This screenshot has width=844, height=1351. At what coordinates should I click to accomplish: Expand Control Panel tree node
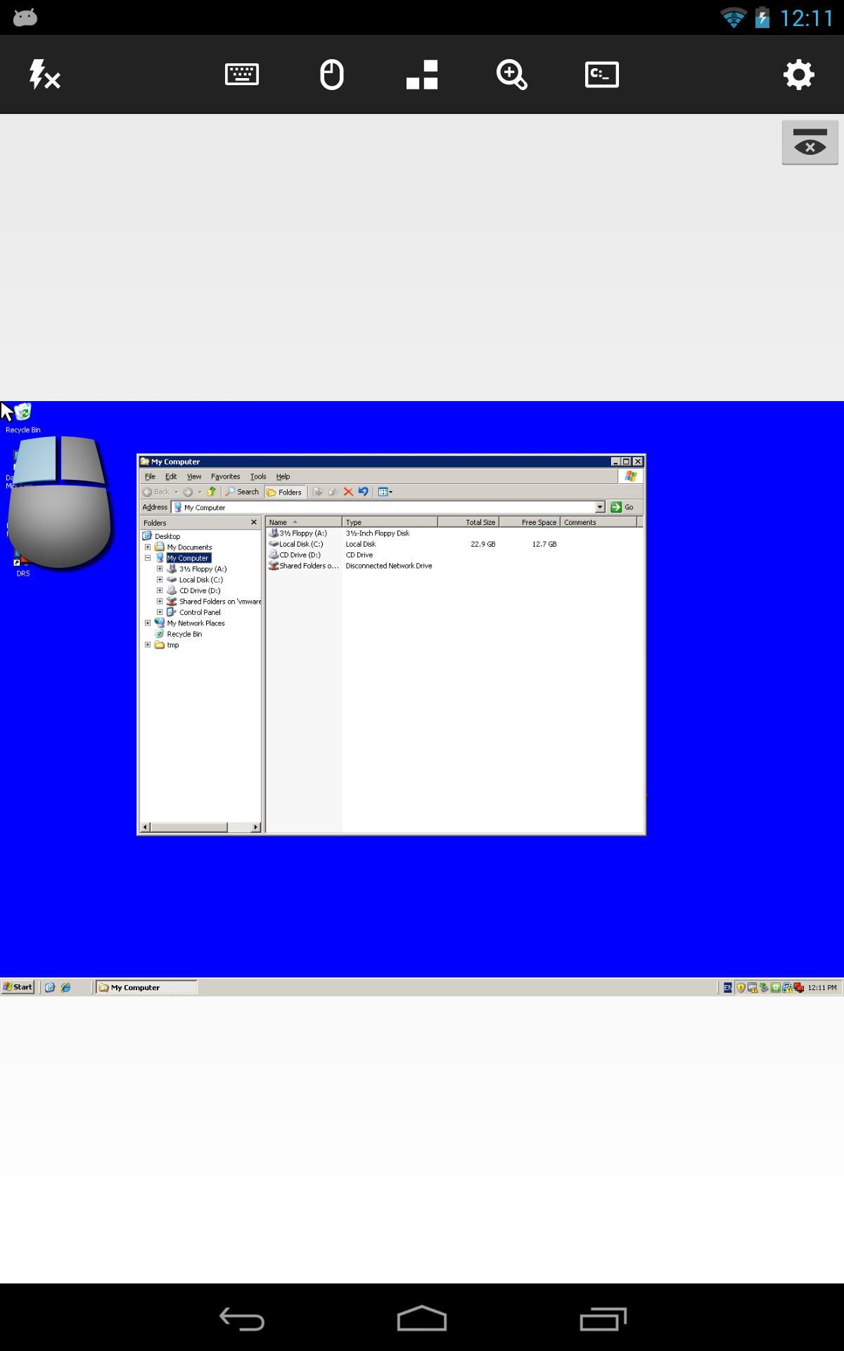(160, 612)
